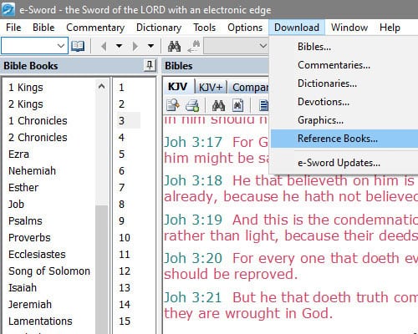
Task: Select chapter 7 in chapter list
Action: (121, 188)
